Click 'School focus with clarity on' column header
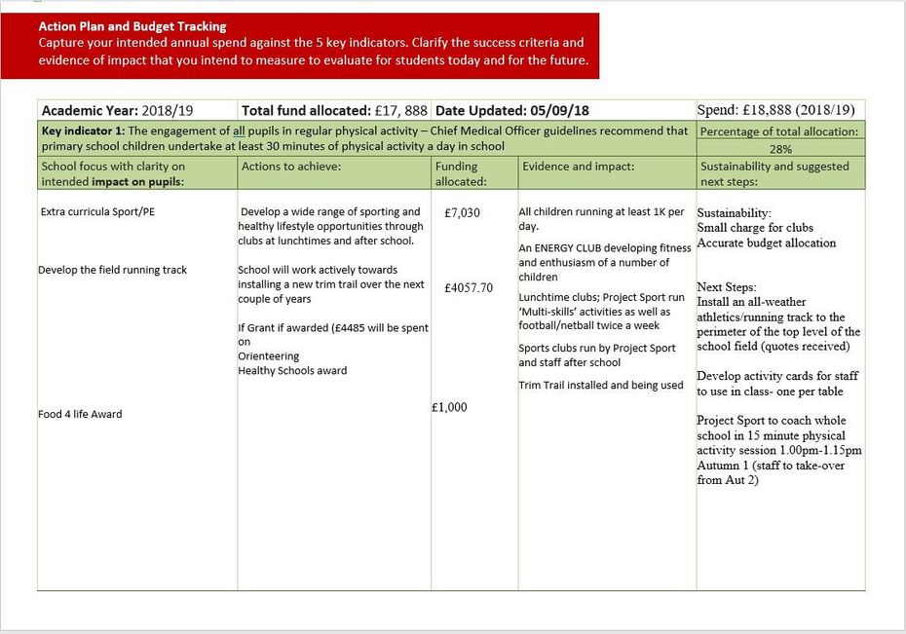Viewport: 906px width, 634px height. pos(137,173)
